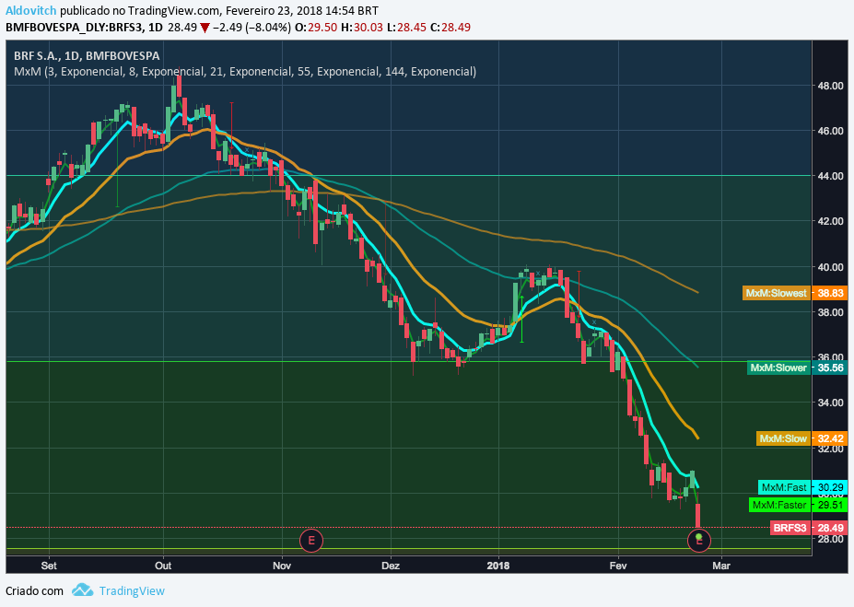This screenshot has width=854, height=607.
Task: Select the 28.49 current price tag
Action: coord(829,528)
